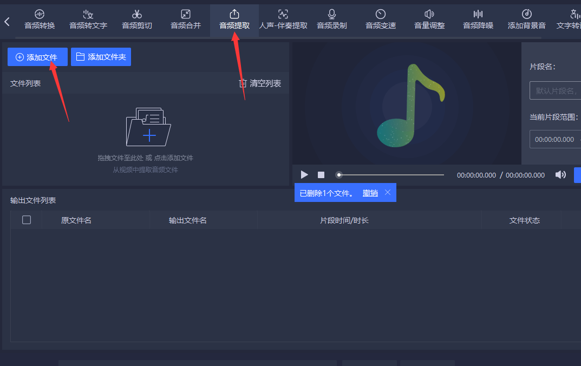Click the 添加文件 add file button
This screenshot has width=581, height=366.
click(x=37, y=57)
